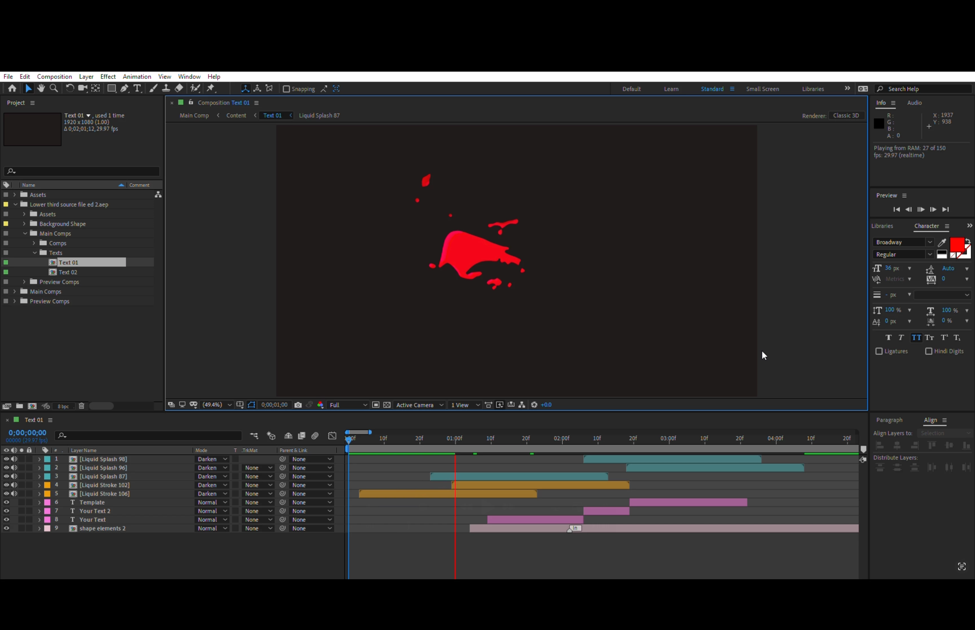The image size is (975, 630).
Task: Click the red fill color swatch
Action: [957, 244]
